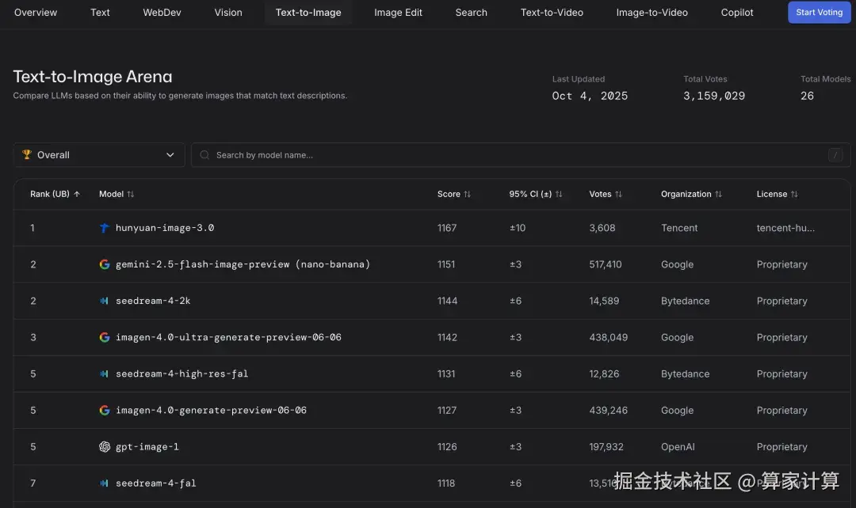Click model name gemini-2.5-flash-image-preview (nano-banana)
856x508 pixels.
pos(243,264)
